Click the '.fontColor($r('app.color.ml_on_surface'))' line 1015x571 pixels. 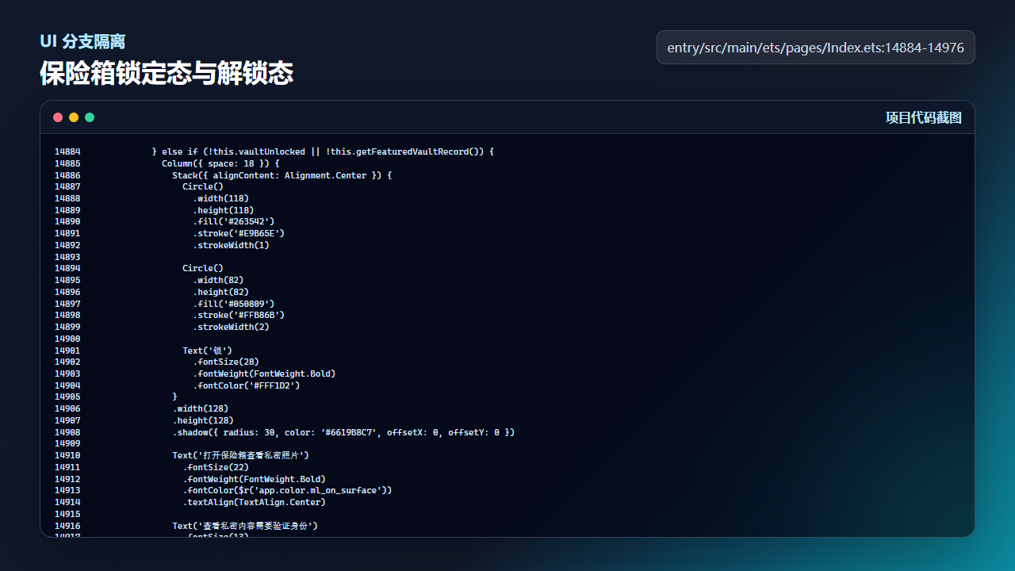click(288, 490)
